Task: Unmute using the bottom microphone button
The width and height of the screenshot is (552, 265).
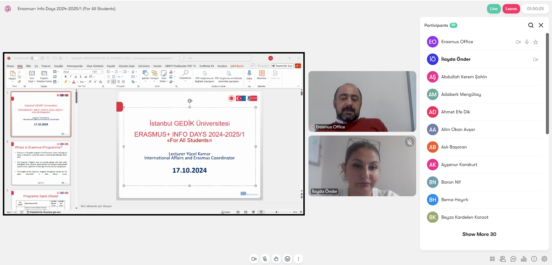Action: [265, 259]
